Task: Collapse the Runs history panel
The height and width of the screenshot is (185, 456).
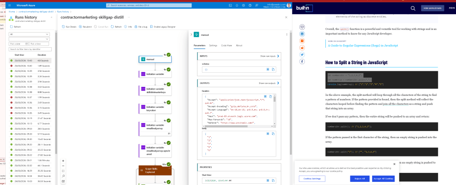Action: pos(51,17)
